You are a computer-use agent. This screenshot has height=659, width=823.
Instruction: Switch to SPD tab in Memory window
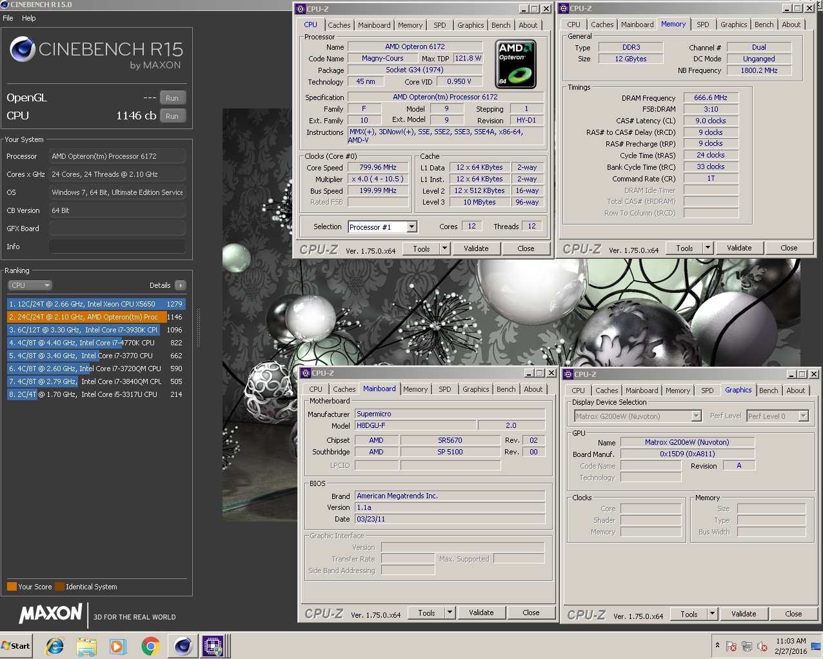coord(703,25)
